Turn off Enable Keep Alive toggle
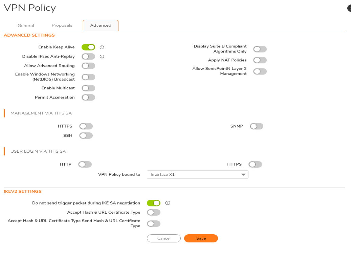 point(88,47)
